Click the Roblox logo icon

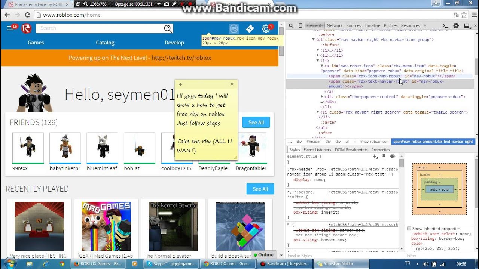coord(26,28)
